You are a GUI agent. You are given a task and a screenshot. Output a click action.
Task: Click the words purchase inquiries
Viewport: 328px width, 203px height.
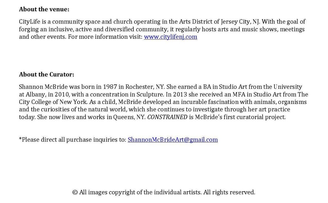point(96,140)
